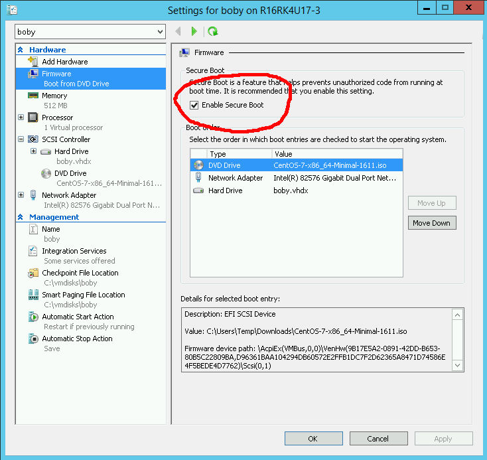The height and width of the screenshot is (460, 487).
Task: Open Checkpoint File Location settings
Action: click(91, 277)
